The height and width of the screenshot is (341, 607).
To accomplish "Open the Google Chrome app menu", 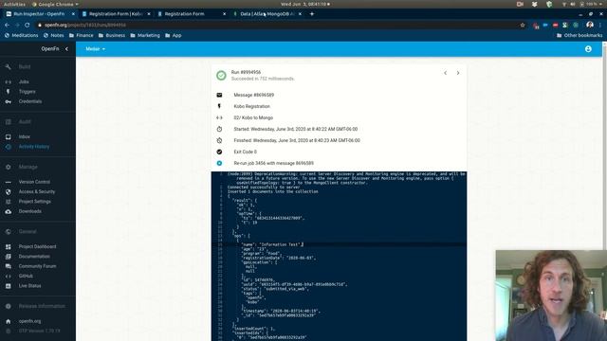I will pos(55,4).
